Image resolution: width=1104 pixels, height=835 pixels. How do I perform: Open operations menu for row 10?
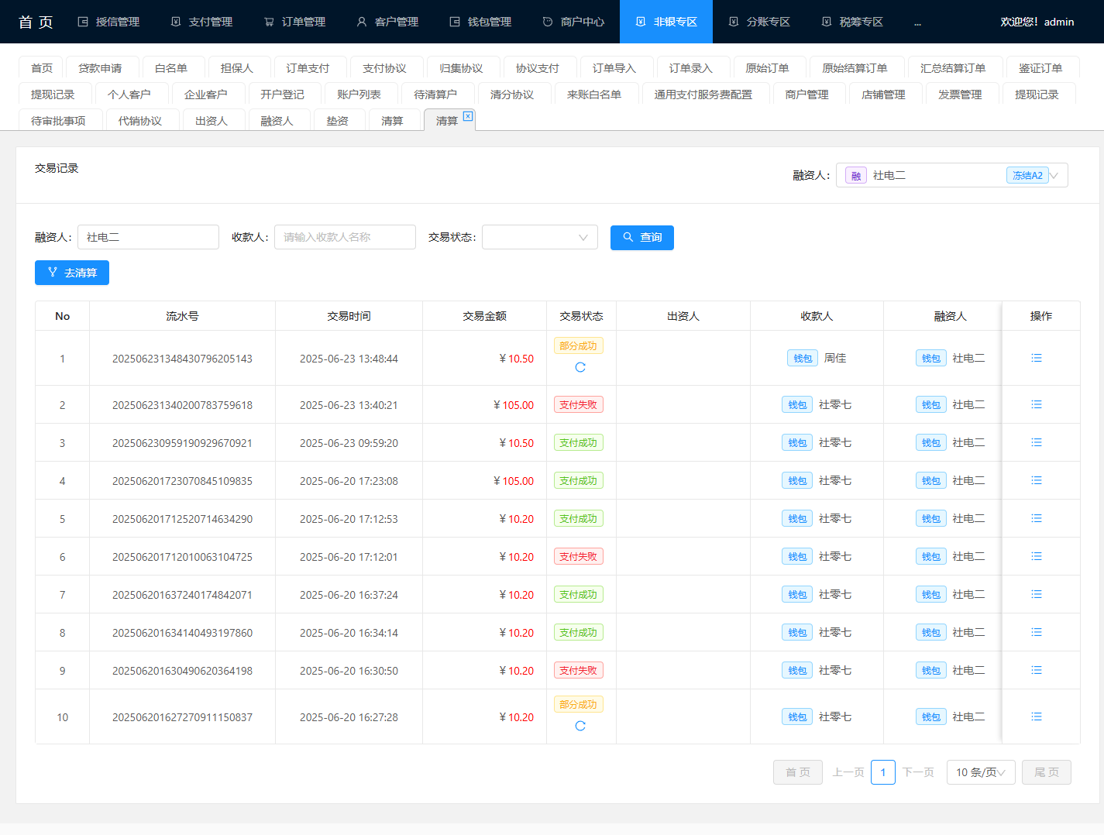(1037, 716)
